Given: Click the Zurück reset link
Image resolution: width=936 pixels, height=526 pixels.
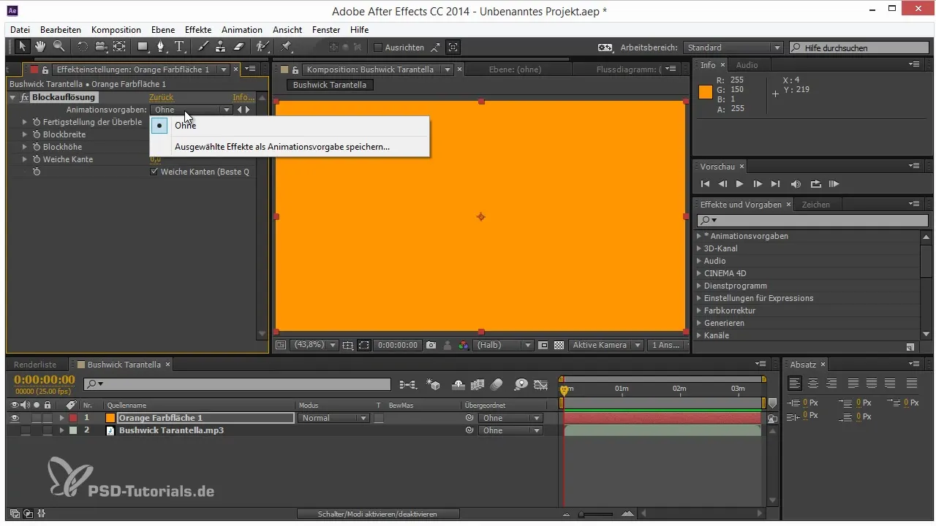Looking at the screenshot, I should coord(161,97).
